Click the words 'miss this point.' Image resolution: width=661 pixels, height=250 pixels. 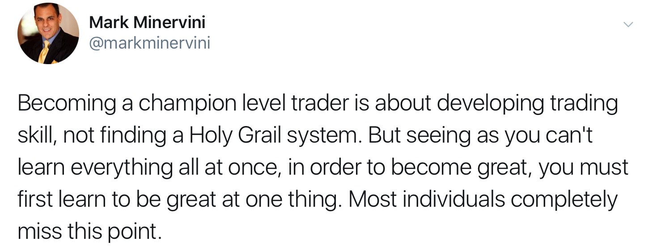point(89,232)
